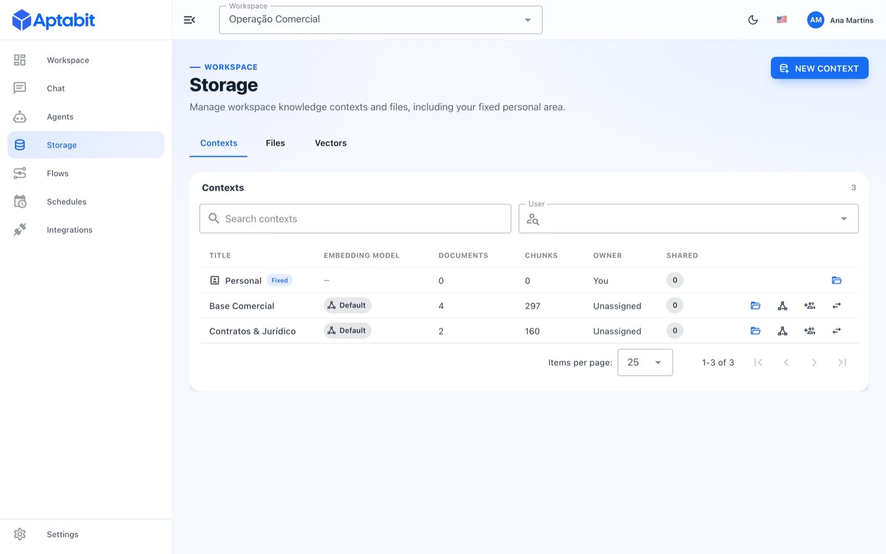
Task: Switch to the Files tab
Action: click(275, 143)
